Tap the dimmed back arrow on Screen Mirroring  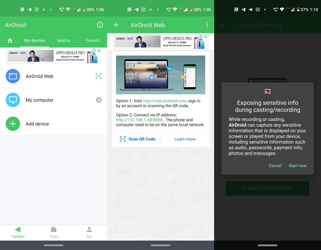click(223, 25)
